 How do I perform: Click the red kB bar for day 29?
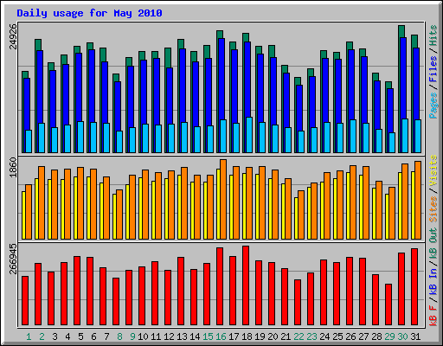coord(388,304)
